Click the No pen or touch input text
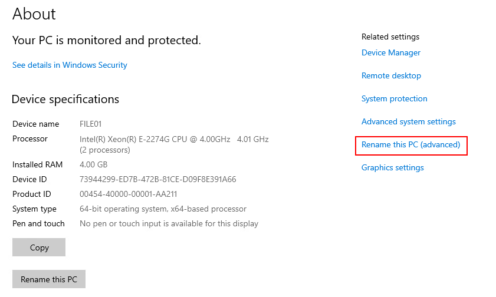This screenshot has width=496, height=297. (x=169, y=224)
